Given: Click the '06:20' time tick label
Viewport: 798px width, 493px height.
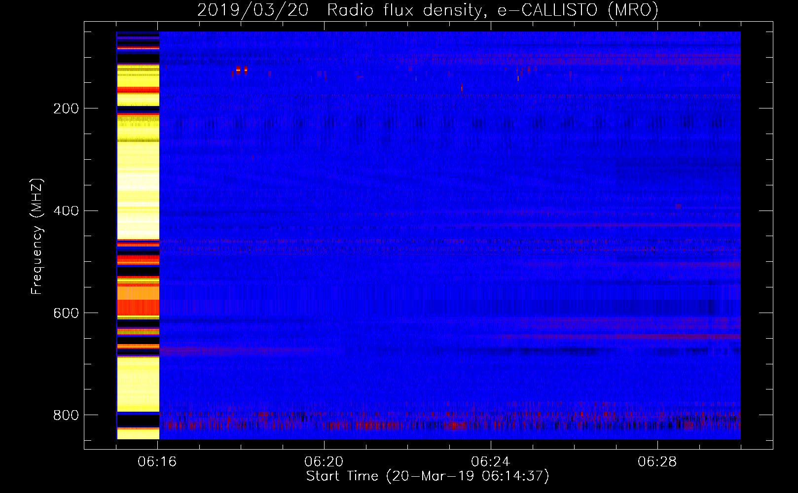Looking at the screenshot, I should pyautogui.click(x=324, y=462).
